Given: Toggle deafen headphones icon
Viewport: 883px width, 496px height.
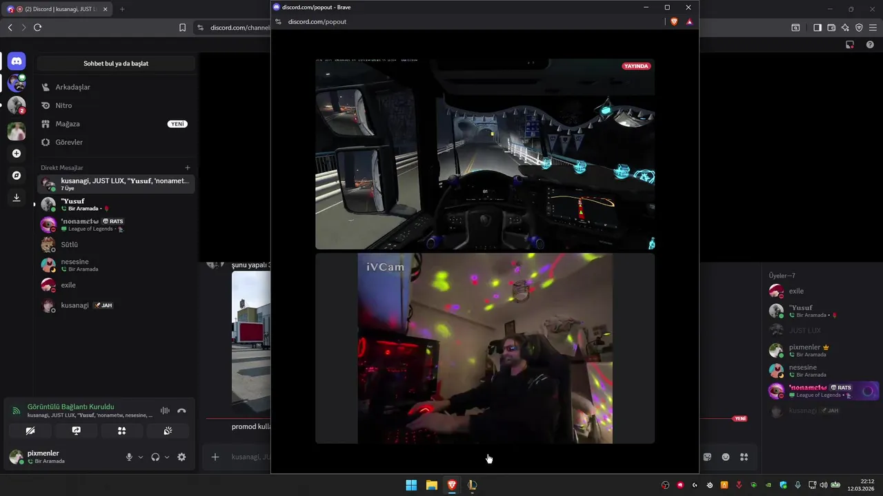Looking at the screenshot, I should [x=155, y=457].
